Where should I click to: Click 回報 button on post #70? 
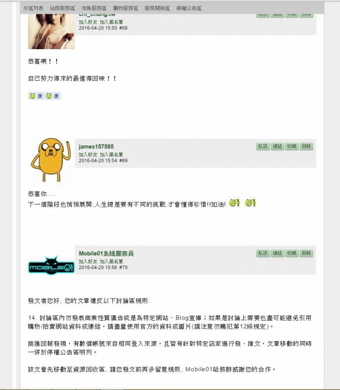coord(306,253)
